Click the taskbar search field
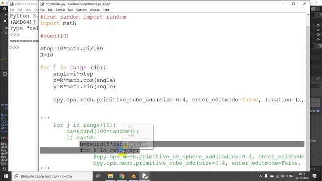This screenshot has width=322, height=181. 52,176
